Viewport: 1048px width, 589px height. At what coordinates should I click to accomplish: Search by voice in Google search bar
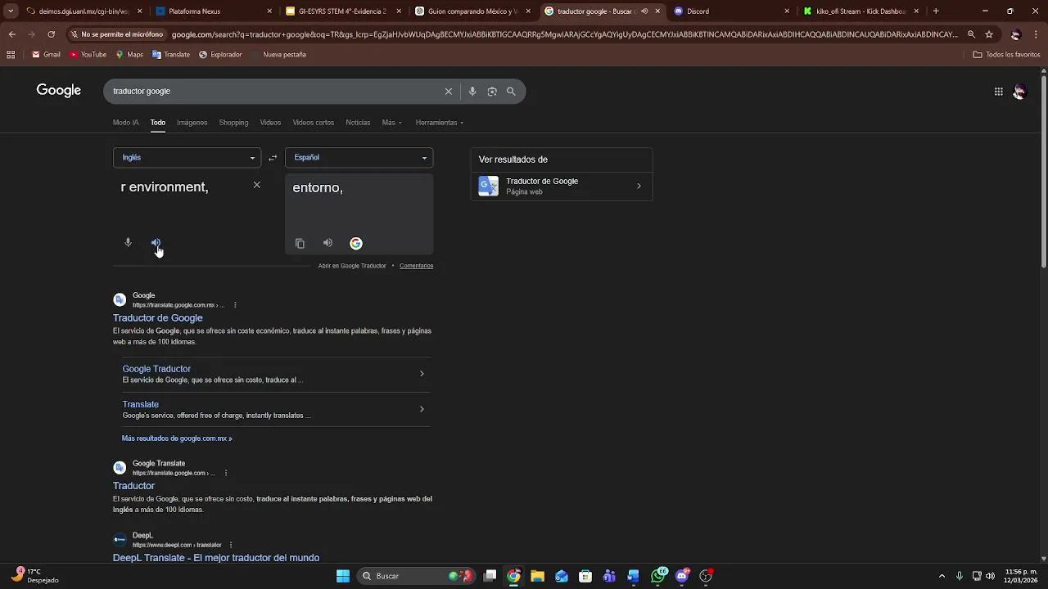[x=472, y=92]
